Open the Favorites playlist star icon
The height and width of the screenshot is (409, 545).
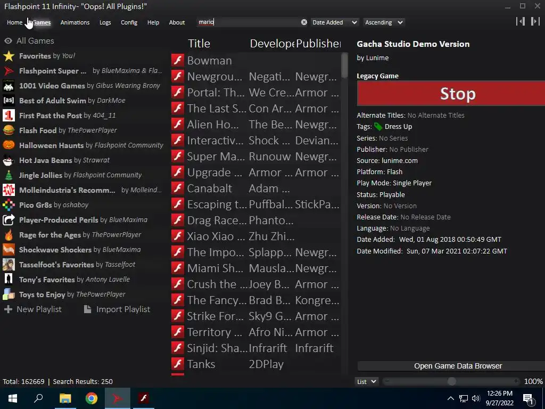pyautogui.click(x=9, y=56)
